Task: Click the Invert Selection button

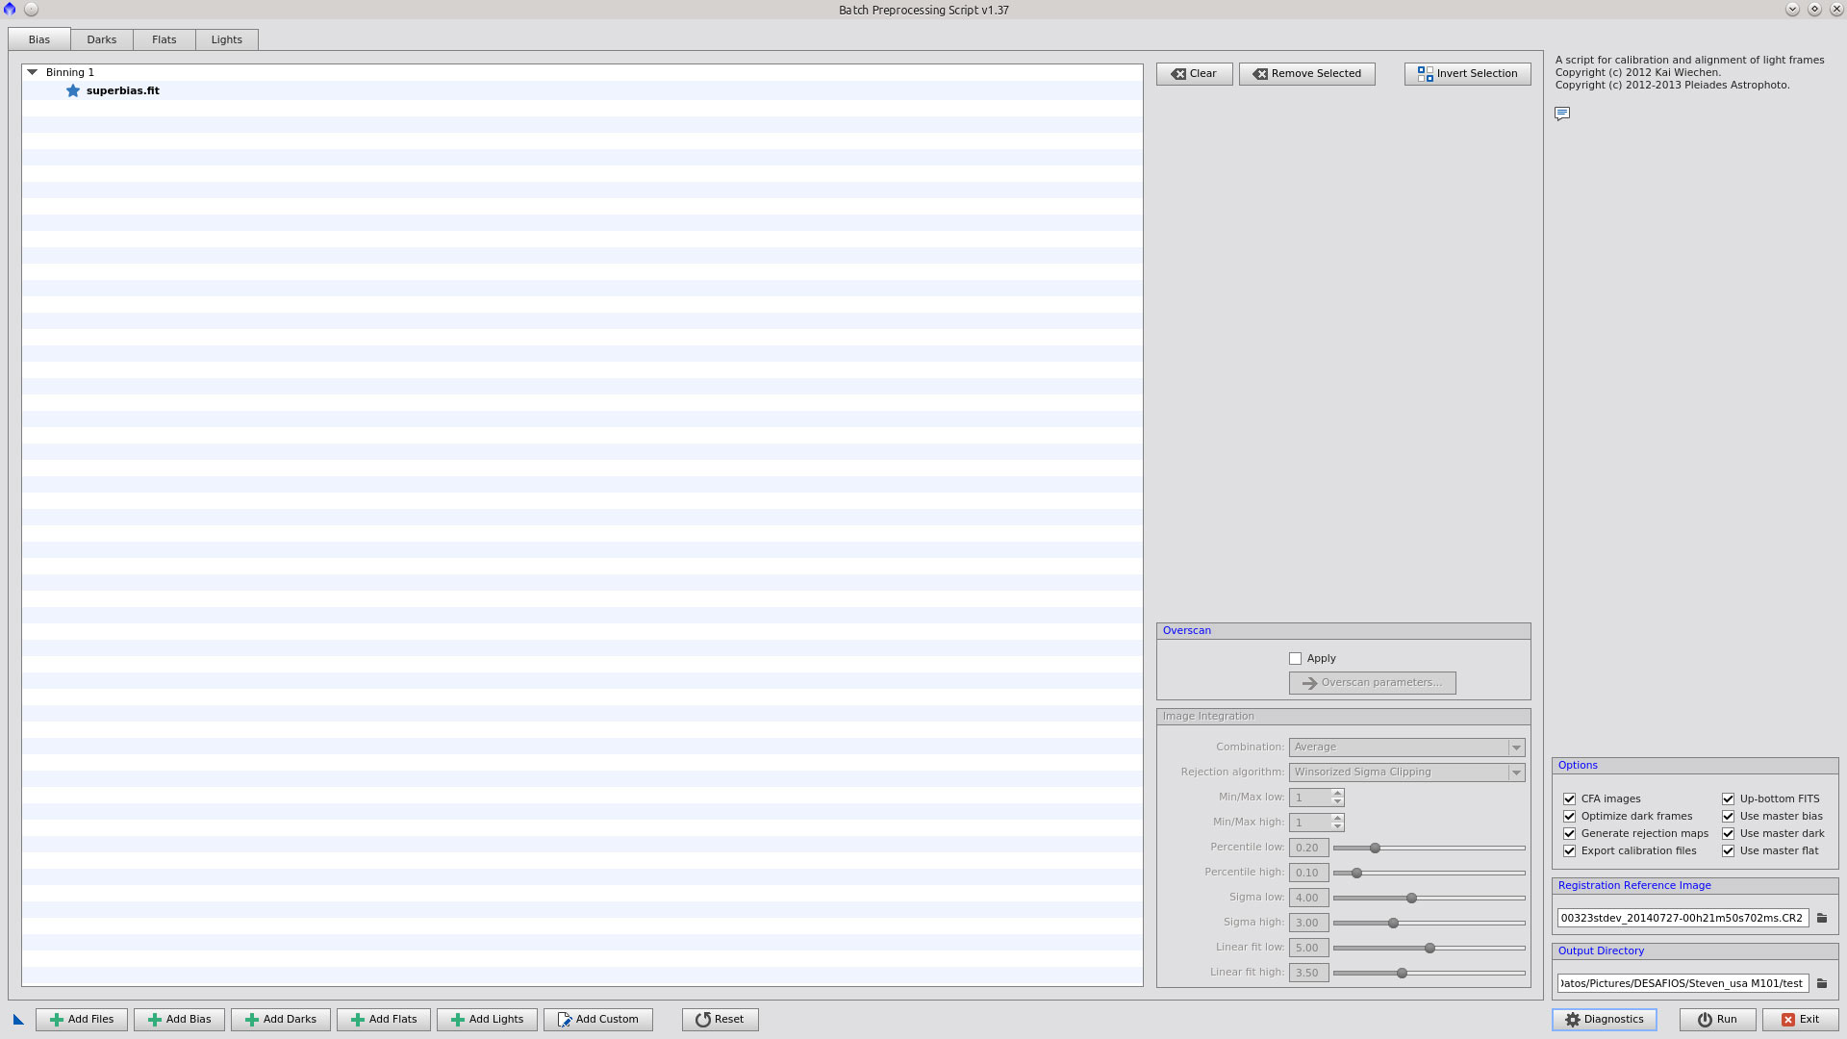Action: 1467,74
